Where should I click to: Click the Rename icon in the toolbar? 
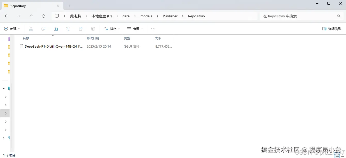(68, 29)
